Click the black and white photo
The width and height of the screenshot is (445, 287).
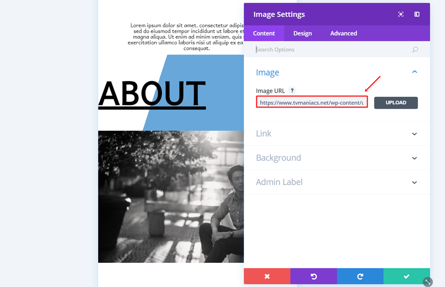point(171,197)
